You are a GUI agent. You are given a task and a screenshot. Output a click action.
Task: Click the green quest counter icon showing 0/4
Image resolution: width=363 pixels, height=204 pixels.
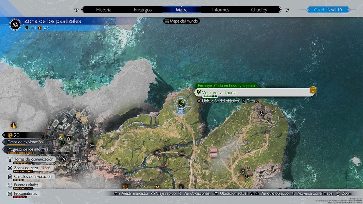click(27, 28)
